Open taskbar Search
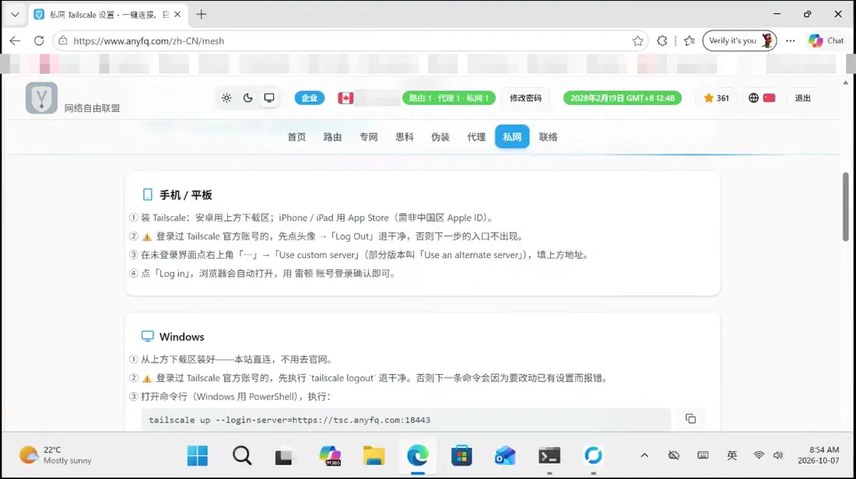The image size is (856, 479). [x=242, y=456]
